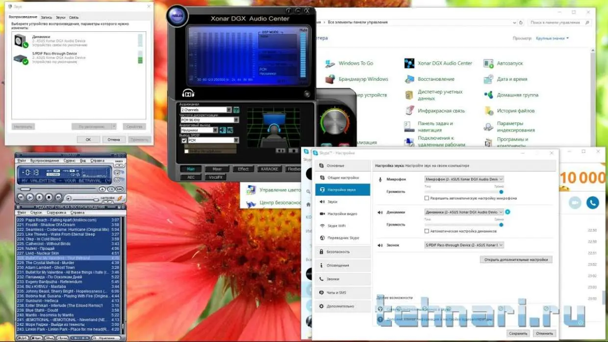
Task: Toggle Mute above Xonar volume meter
Action: (304, 30)
